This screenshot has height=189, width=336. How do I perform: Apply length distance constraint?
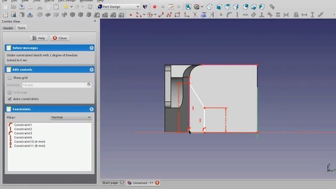[x=321, y=15]
